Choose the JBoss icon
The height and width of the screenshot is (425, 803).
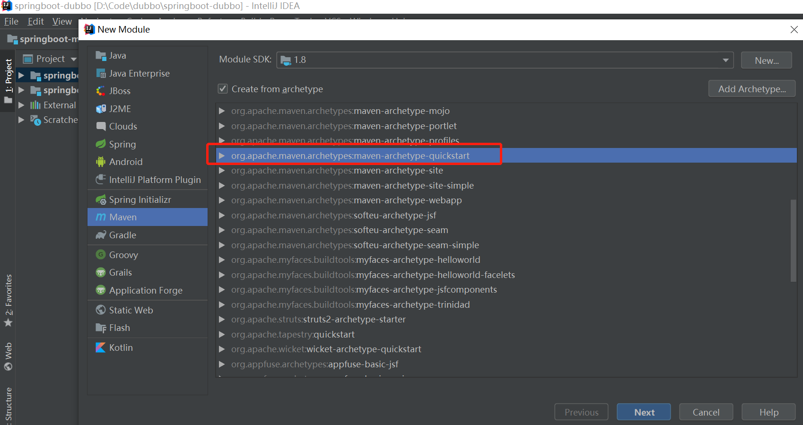tap(101, 91)
